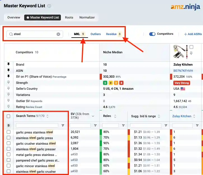Select checkbox for 'stainless steel garlic crusher'
Screen dimensions: 203x175
[x=9, y=171]
